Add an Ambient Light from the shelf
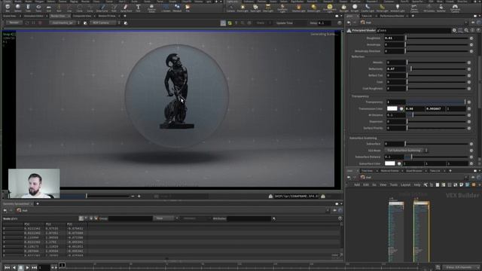The image size is (482, 271). coord(397,8)
